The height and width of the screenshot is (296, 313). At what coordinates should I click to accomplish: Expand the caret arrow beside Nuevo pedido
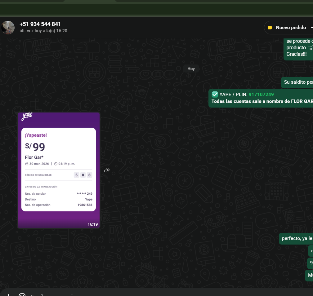pyautogui.click(x=311, y=28)
